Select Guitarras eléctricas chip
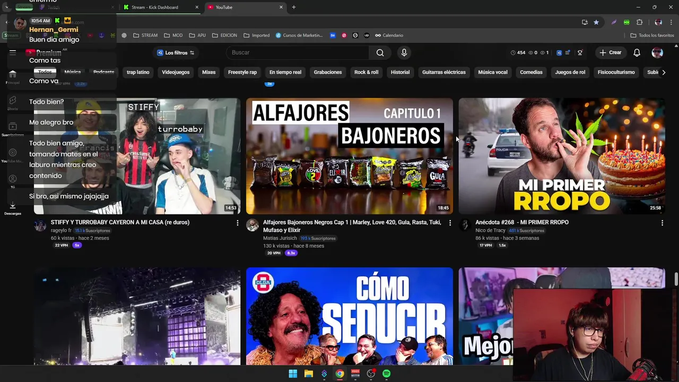 coord(444,72)
